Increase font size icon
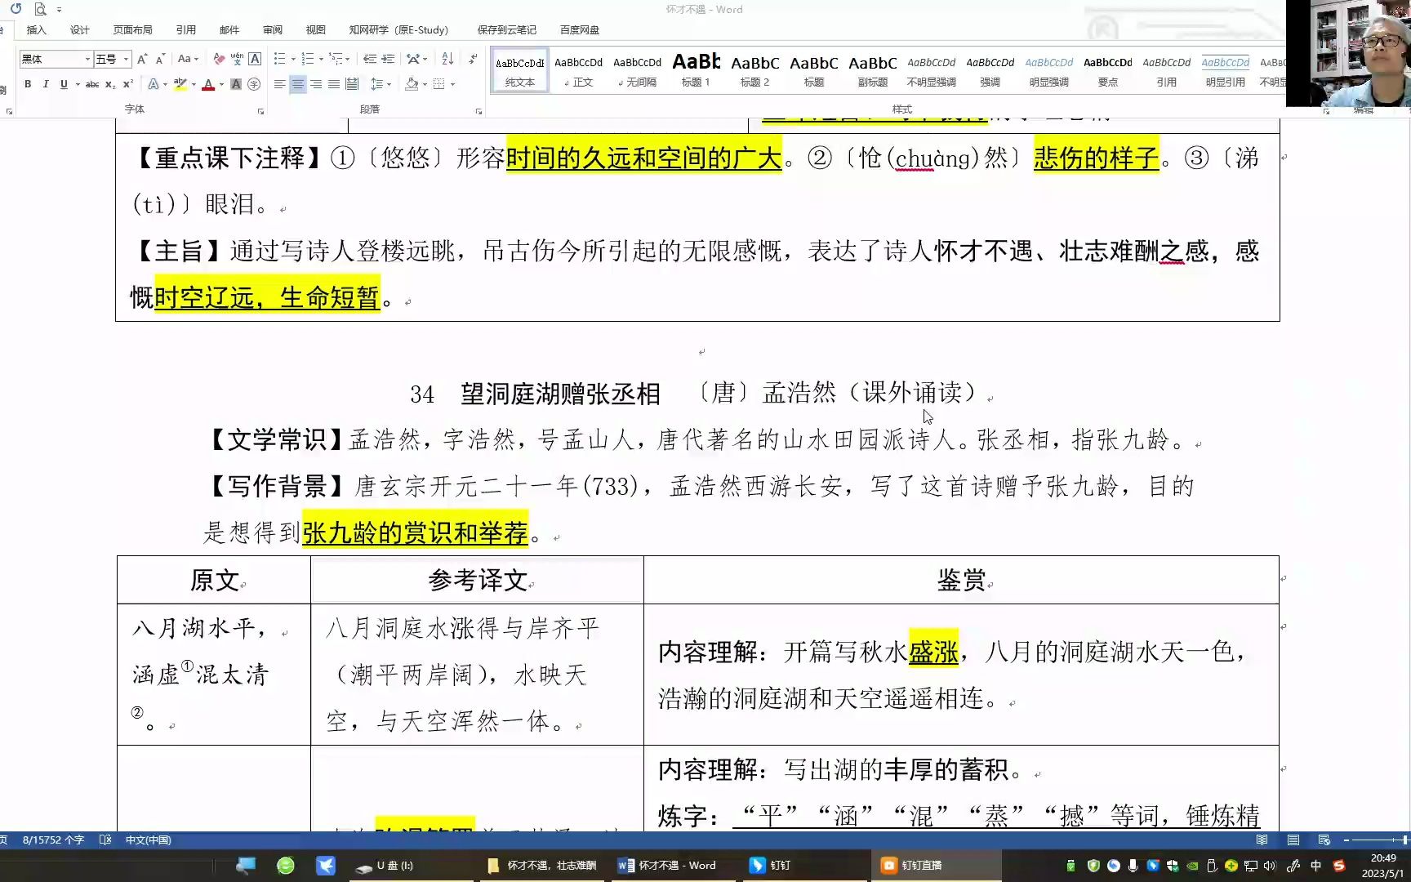This screenshot has height=882, width=1411. coord(143,59)
